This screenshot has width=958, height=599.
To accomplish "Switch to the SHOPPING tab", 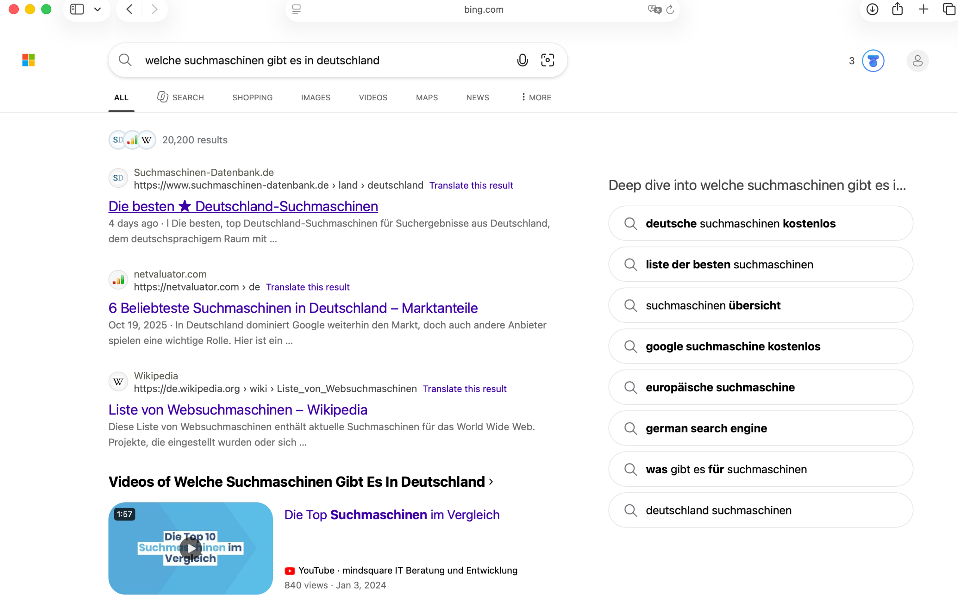I will pos(252,97).
